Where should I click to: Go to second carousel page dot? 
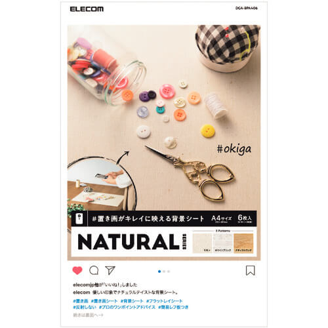(164, 272)
